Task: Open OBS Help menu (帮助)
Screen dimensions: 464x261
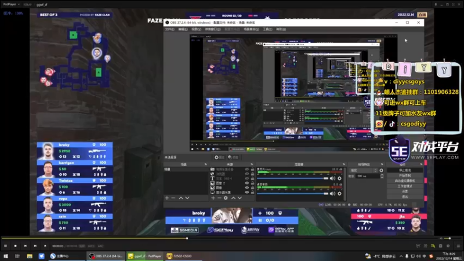Action: [281, 30]
